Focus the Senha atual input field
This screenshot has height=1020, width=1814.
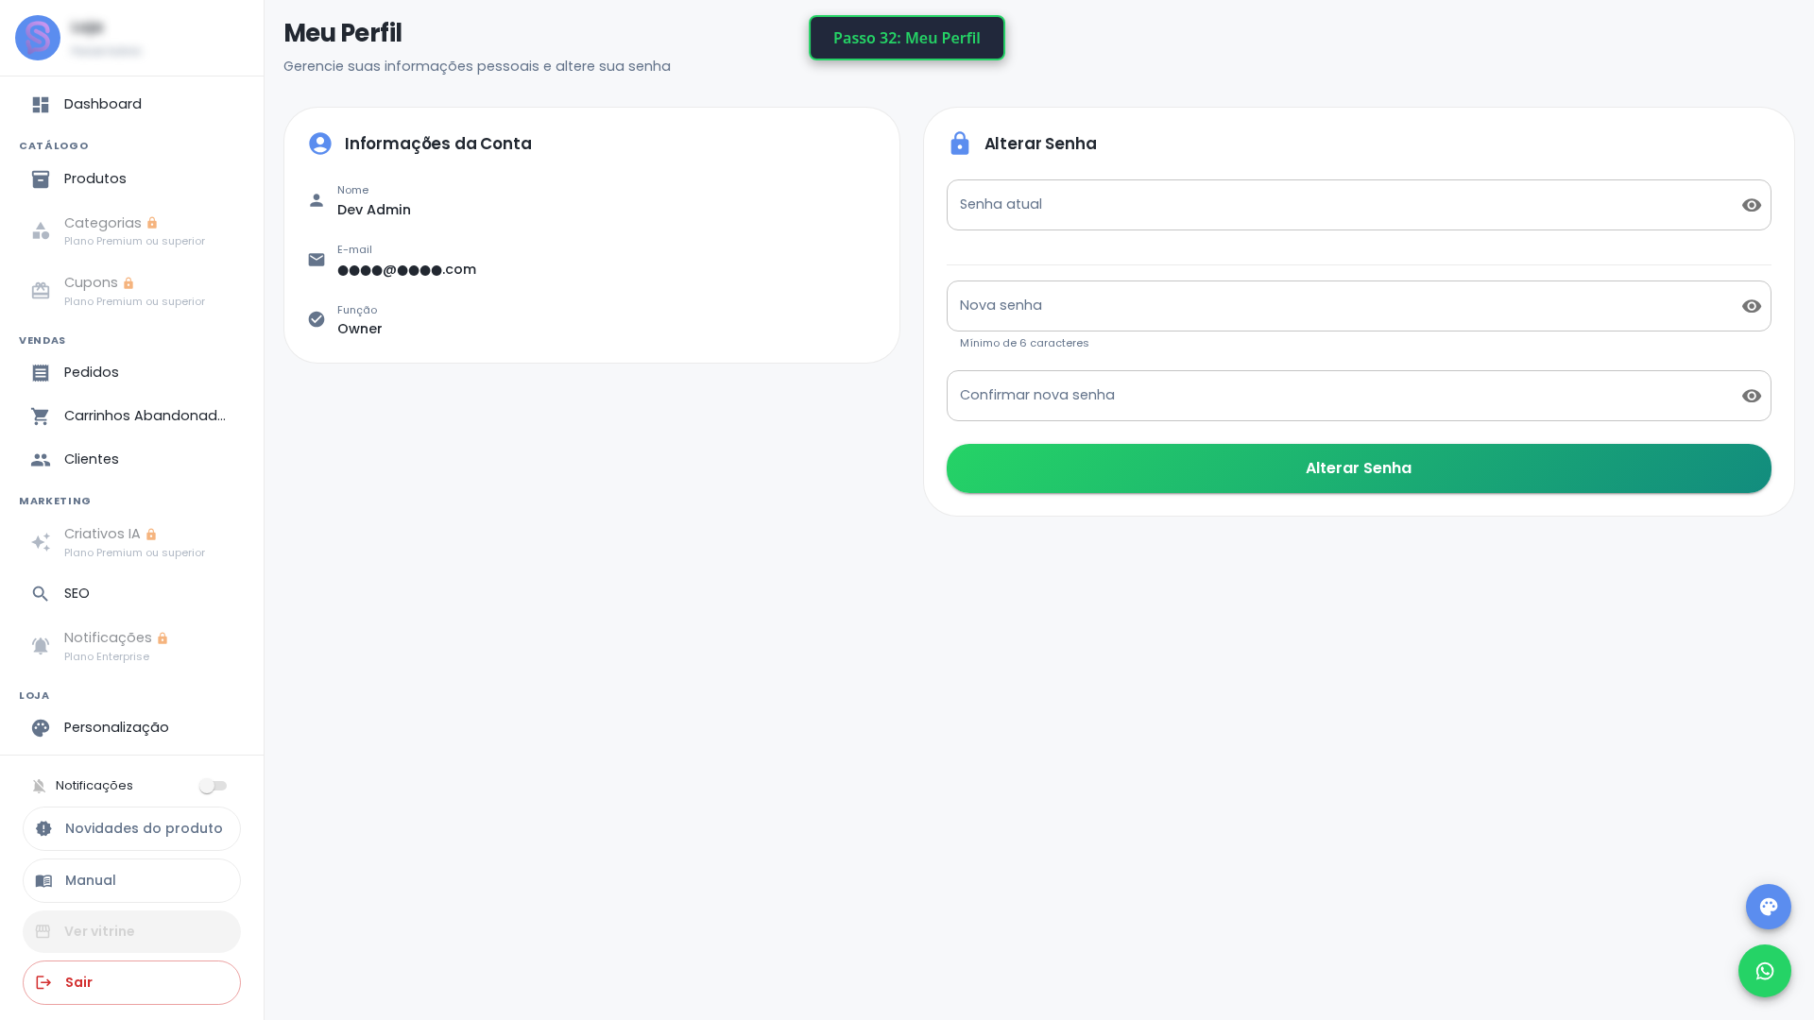pos(1342,205)
